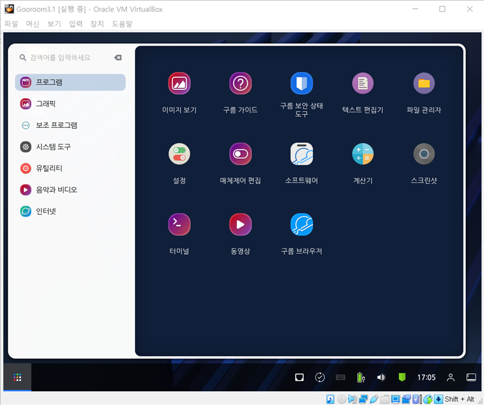The height and width of the screenshot is (406, 485).
Task: Clear the search field with backspace icon
Action: tap(118, 58)
